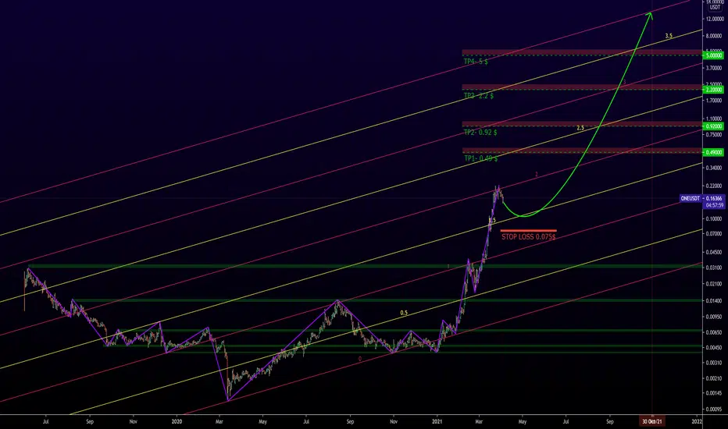Click the 0.00950 price axis label
The image size is (728, 429).
pyautogui.click(x=715, y=317)
